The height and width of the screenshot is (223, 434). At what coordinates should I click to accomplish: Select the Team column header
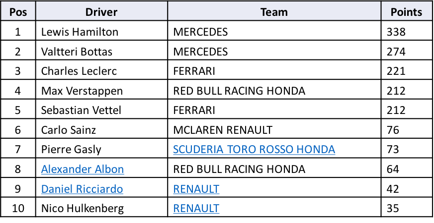274,12
